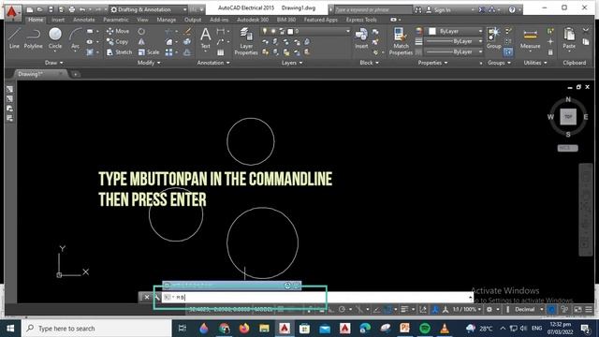
Task: Click the Mirror icon beside Copy
Action: 141,41
